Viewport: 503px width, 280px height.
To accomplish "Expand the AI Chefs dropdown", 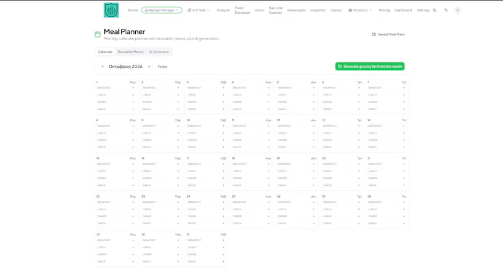I will (x=199, y=10).
